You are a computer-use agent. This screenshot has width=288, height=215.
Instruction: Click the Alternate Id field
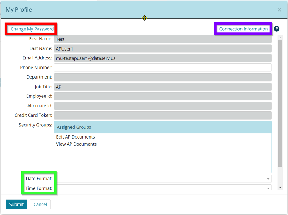pyautogui.click(x=162, y=106)
